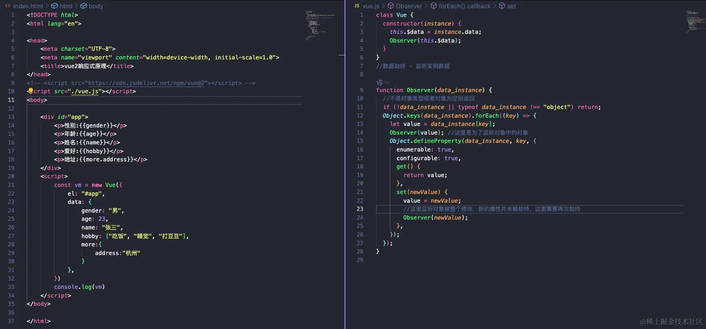The height and width of the screenshot is (329, 706).
Task: Click the Object.defineProperty call line
Action: (463, 141)
